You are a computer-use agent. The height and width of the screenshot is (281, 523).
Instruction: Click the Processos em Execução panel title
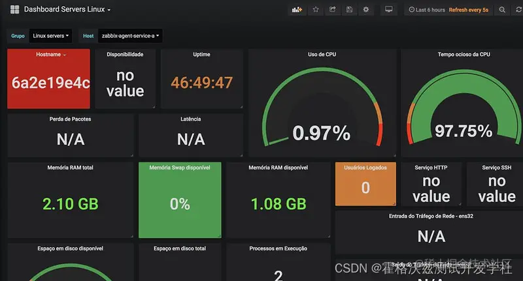(278, 248)
